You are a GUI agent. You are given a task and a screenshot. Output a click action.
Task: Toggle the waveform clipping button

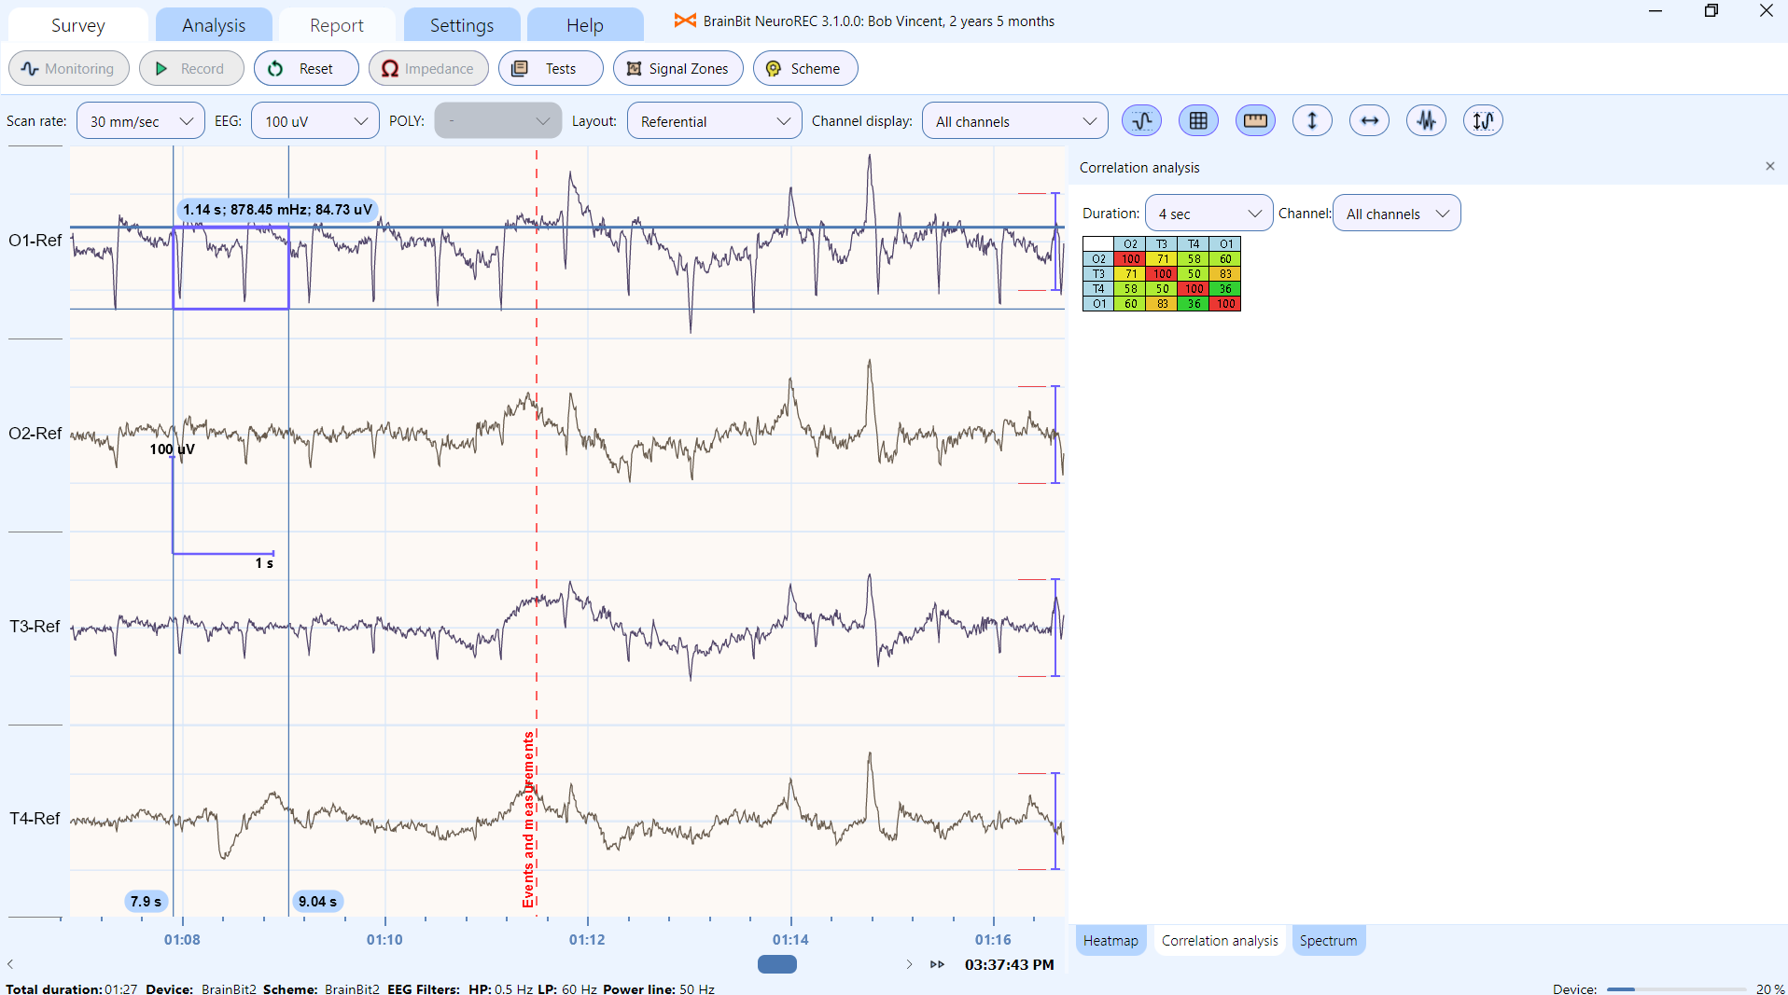(x=1141, y=120)
